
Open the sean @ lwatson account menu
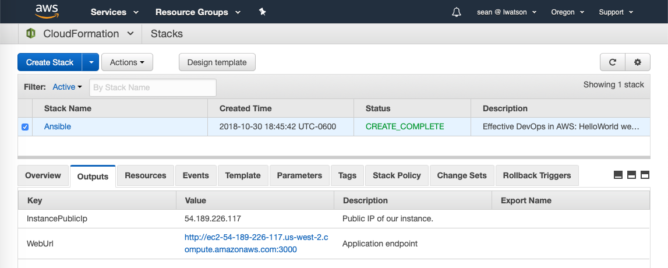tap(507, 12)
